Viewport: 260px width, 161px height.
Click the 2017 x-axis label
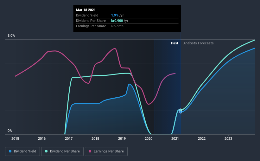point(69,138)
